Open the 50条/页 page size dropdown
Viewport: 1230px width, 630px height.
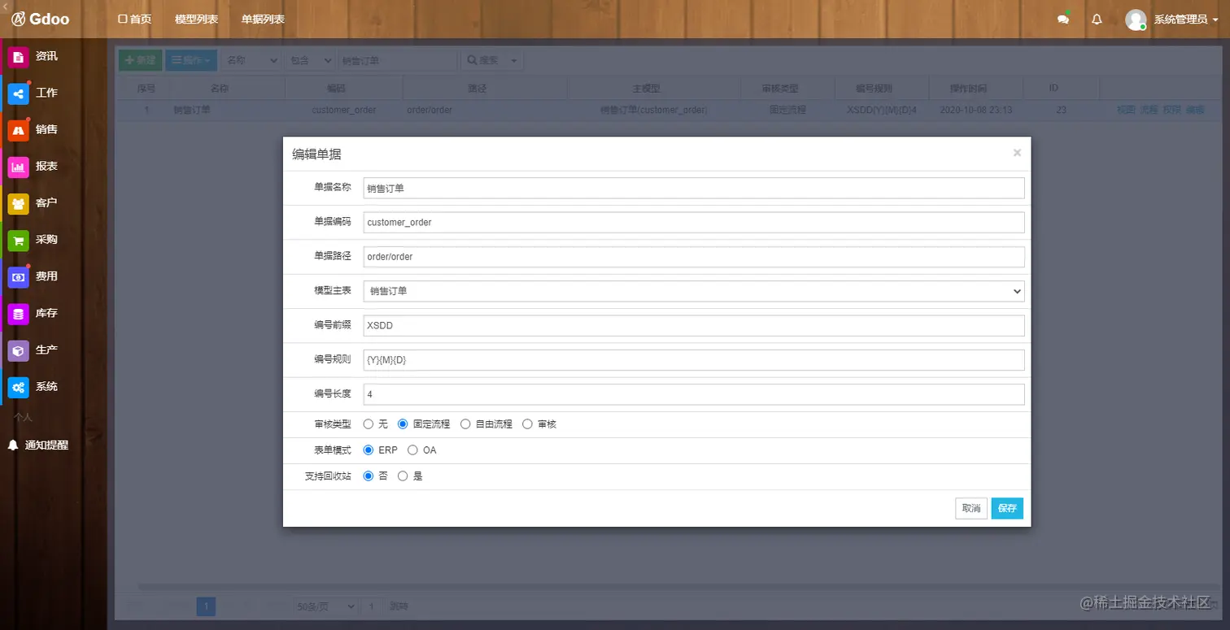pyautogui.click(x=326, y=606)
